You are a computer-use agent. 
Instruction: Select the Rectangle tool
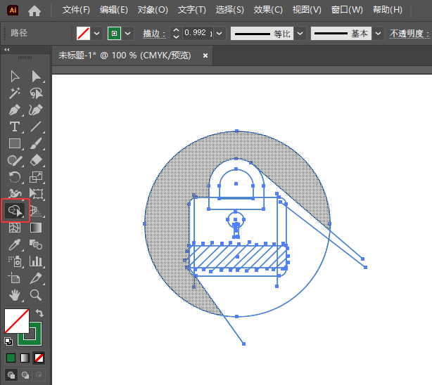click(x=15, y=143)
